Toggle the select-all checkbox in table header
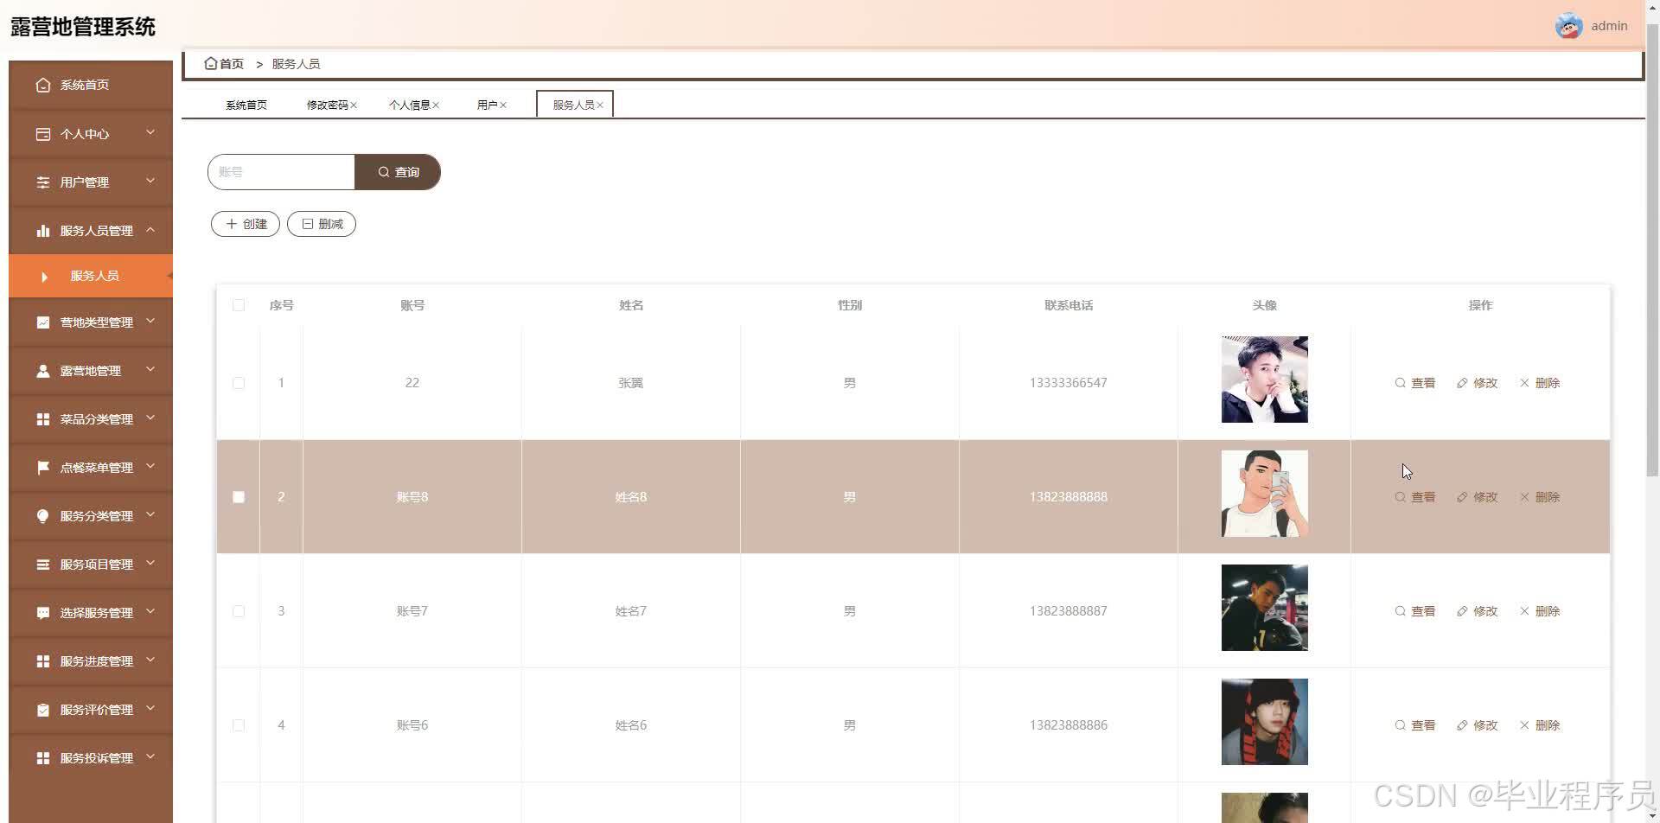 click(x=239, y=305)
